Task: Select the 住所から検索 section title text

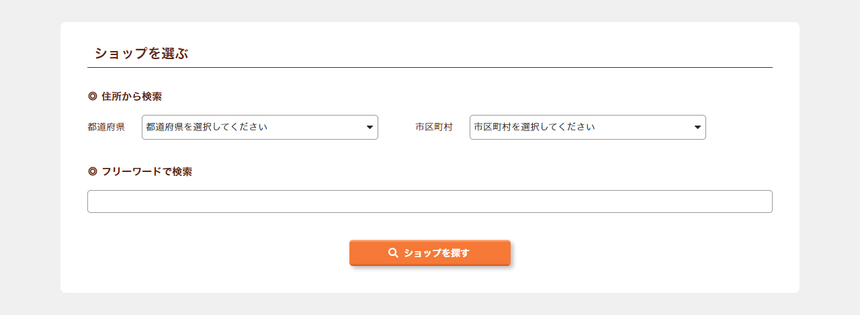Action: pos(132,96)
